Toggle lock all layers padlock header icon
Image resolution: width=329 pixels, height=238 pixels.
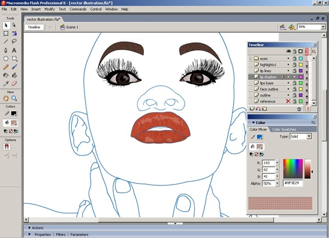click(295, 51)
